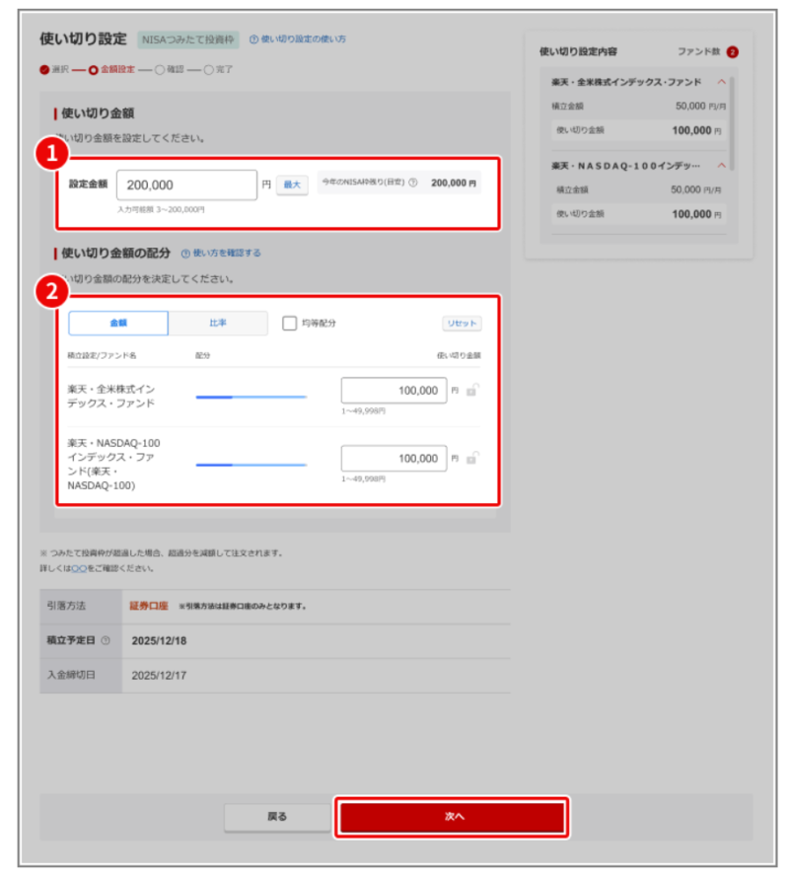Switch to the 比率 tab
This screenshot has width=789, height=877.
click(218, 323)
